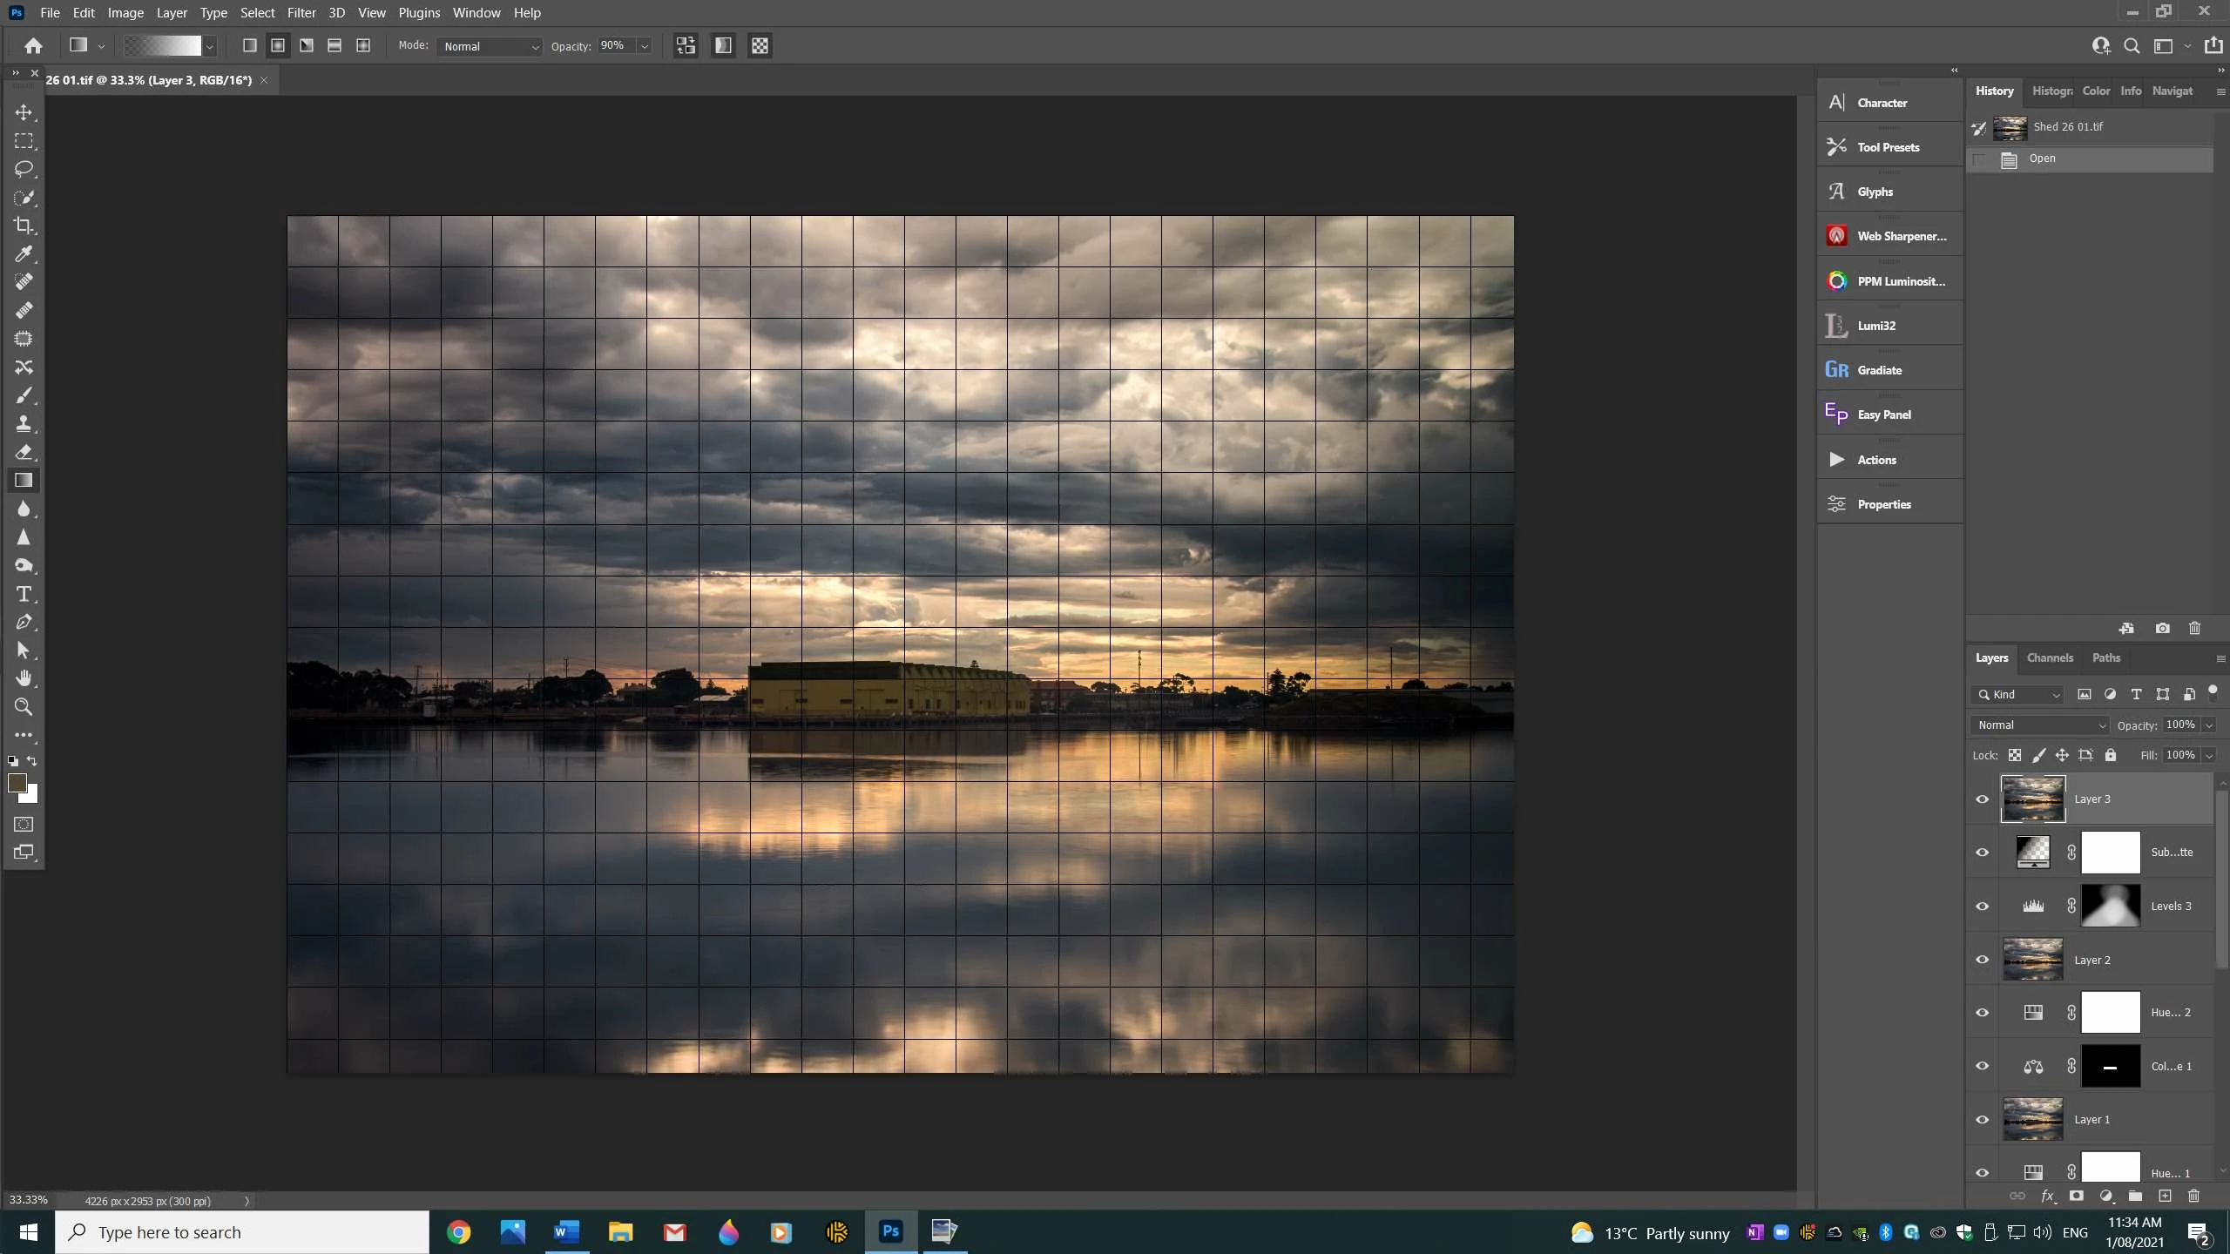Open the gradient Mode dropdown
This screenshot has width=2230, height=1254.
coord(490,46)
